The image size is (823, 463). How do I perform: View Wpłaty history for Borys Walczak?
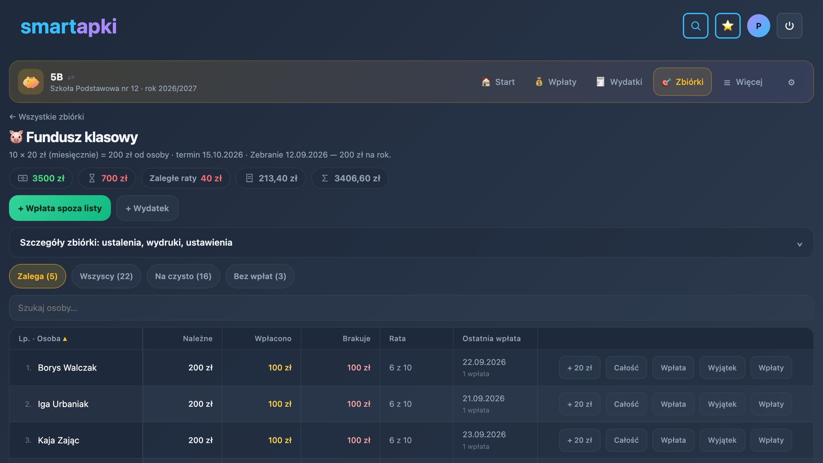[771, 368]
